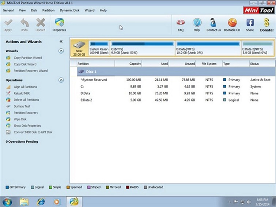Open the Partition menu
This screenshot has width=276, height=207.
(x=48, y=10)
